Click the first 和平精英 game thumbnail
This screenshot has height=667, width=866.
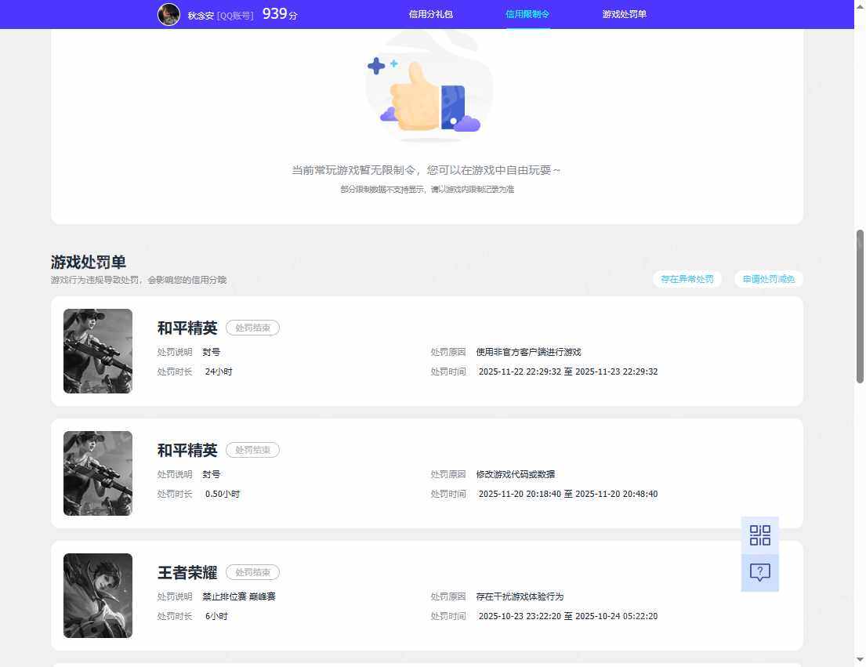(x=98, y=351)
